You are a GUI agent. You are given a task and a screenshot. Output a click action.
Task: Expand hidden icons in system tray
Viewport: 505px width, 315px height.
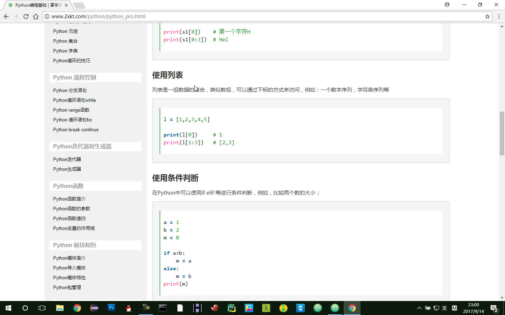pyautogui.click(x=419, y=308)
